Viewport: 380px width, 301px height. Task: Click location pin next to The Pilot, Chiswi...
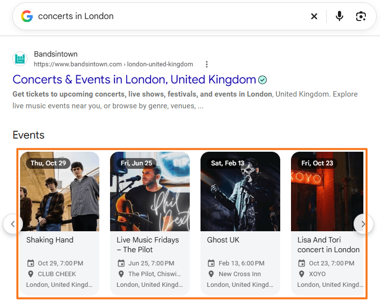[121, 274]
